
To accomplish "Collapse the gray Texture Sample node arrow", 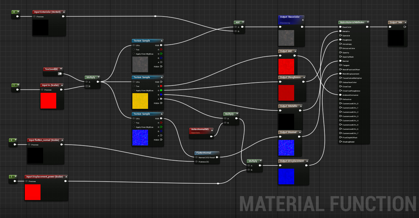I will click(161, 41).
